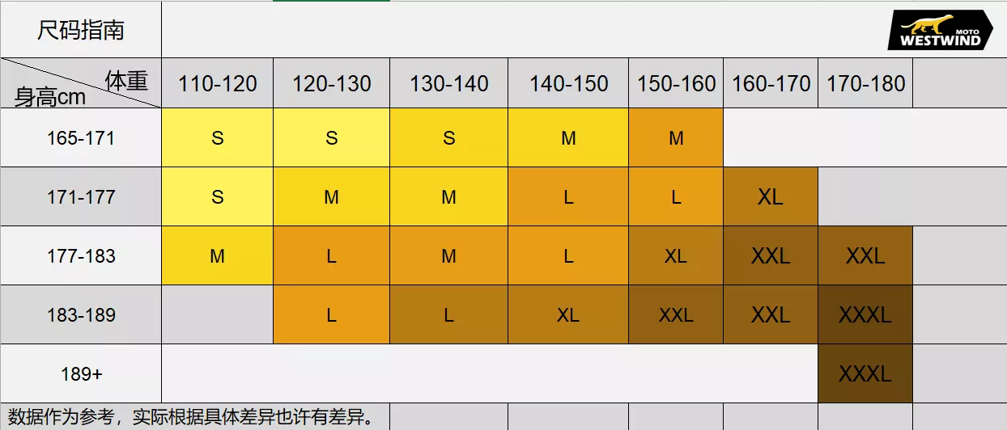Click the 150-160 weight column header
This screenshot has width=1007, height=430.
pyautogui.click(x=676, y=83)
